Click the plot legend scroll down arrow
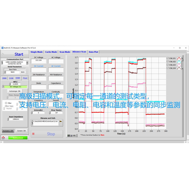This screenshot has height=189, width=189. [x=182, y=68]
